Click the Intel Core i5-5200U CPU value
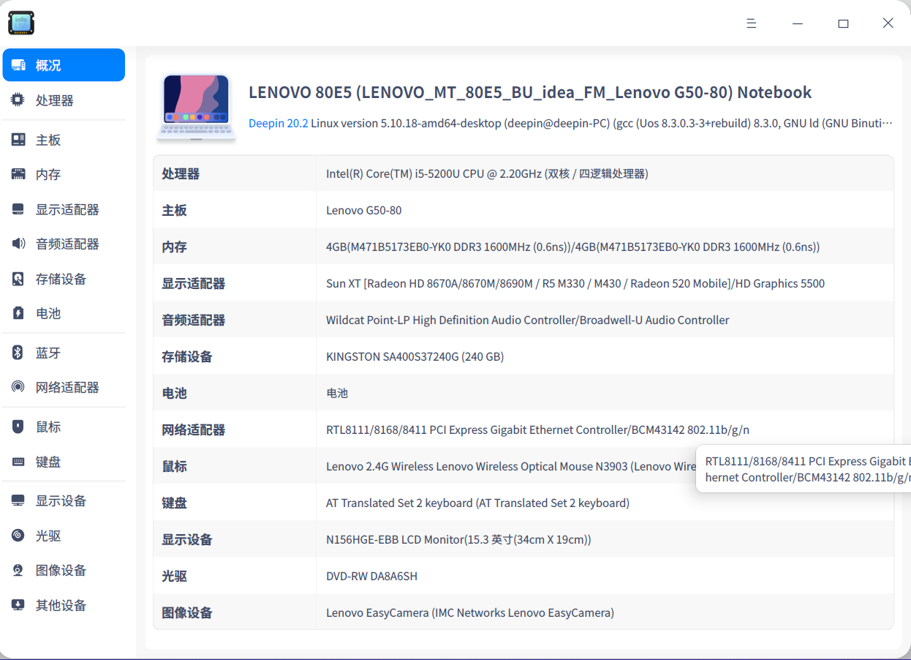This screenshot has width=911, height=660. [x=487, y=173]
